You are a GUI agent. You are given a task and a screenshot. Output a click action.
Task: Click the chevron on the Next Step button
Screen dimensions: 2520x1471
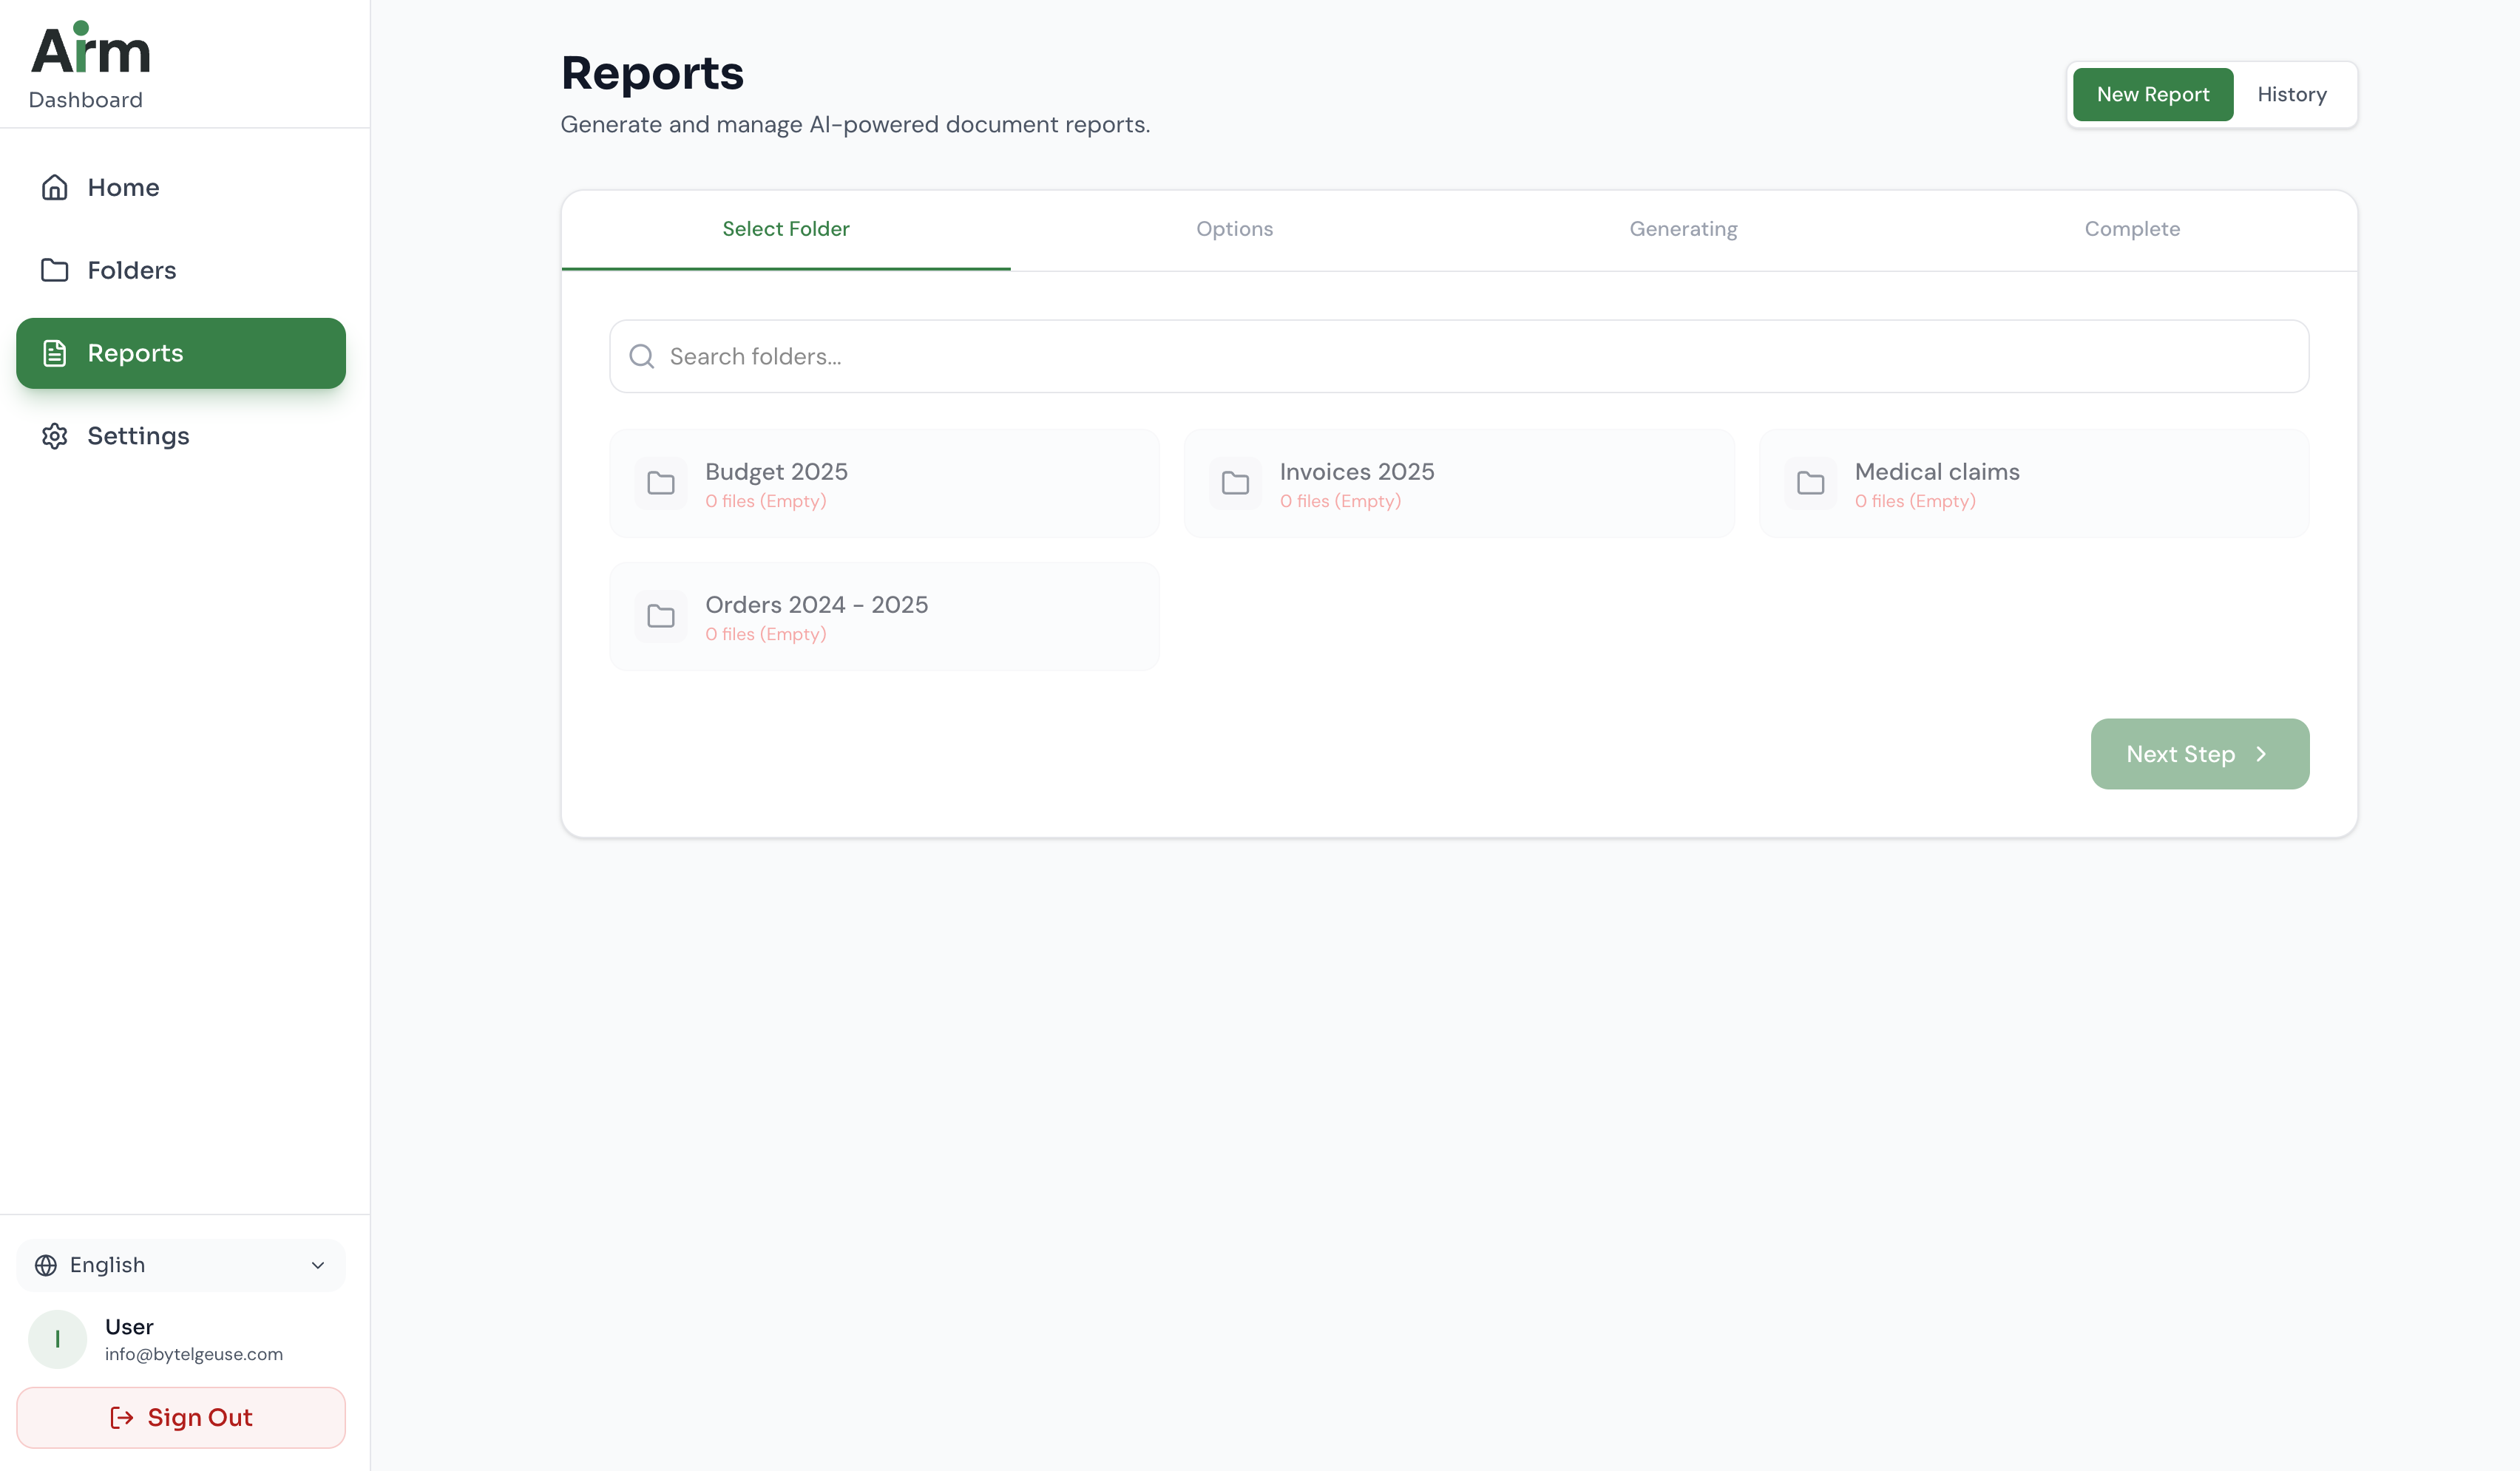pyautogui.click(x=2261, y=754)
